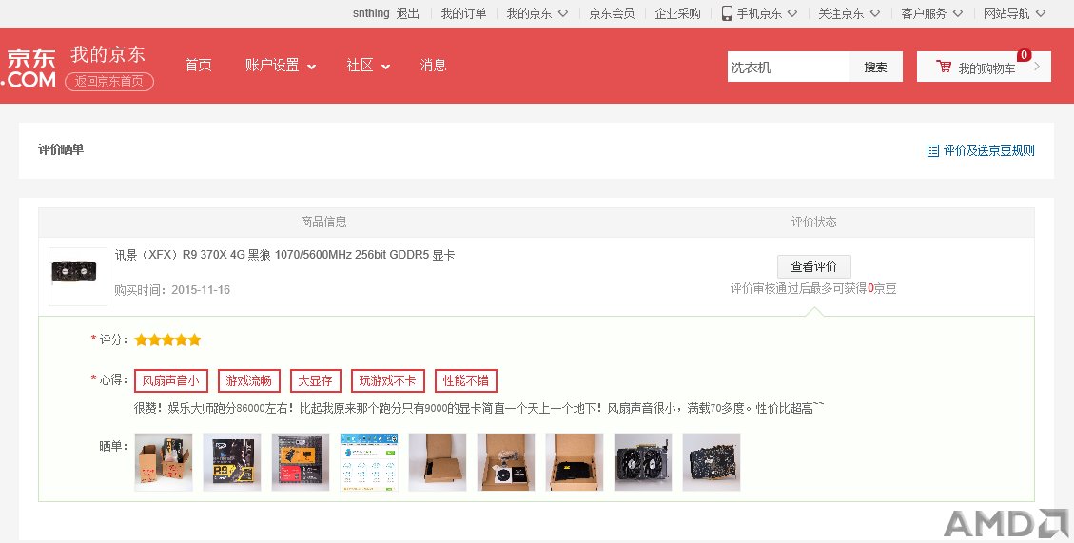Select the five-star rating
Screen dimensions: 1074x543
(x=167, y=339)
